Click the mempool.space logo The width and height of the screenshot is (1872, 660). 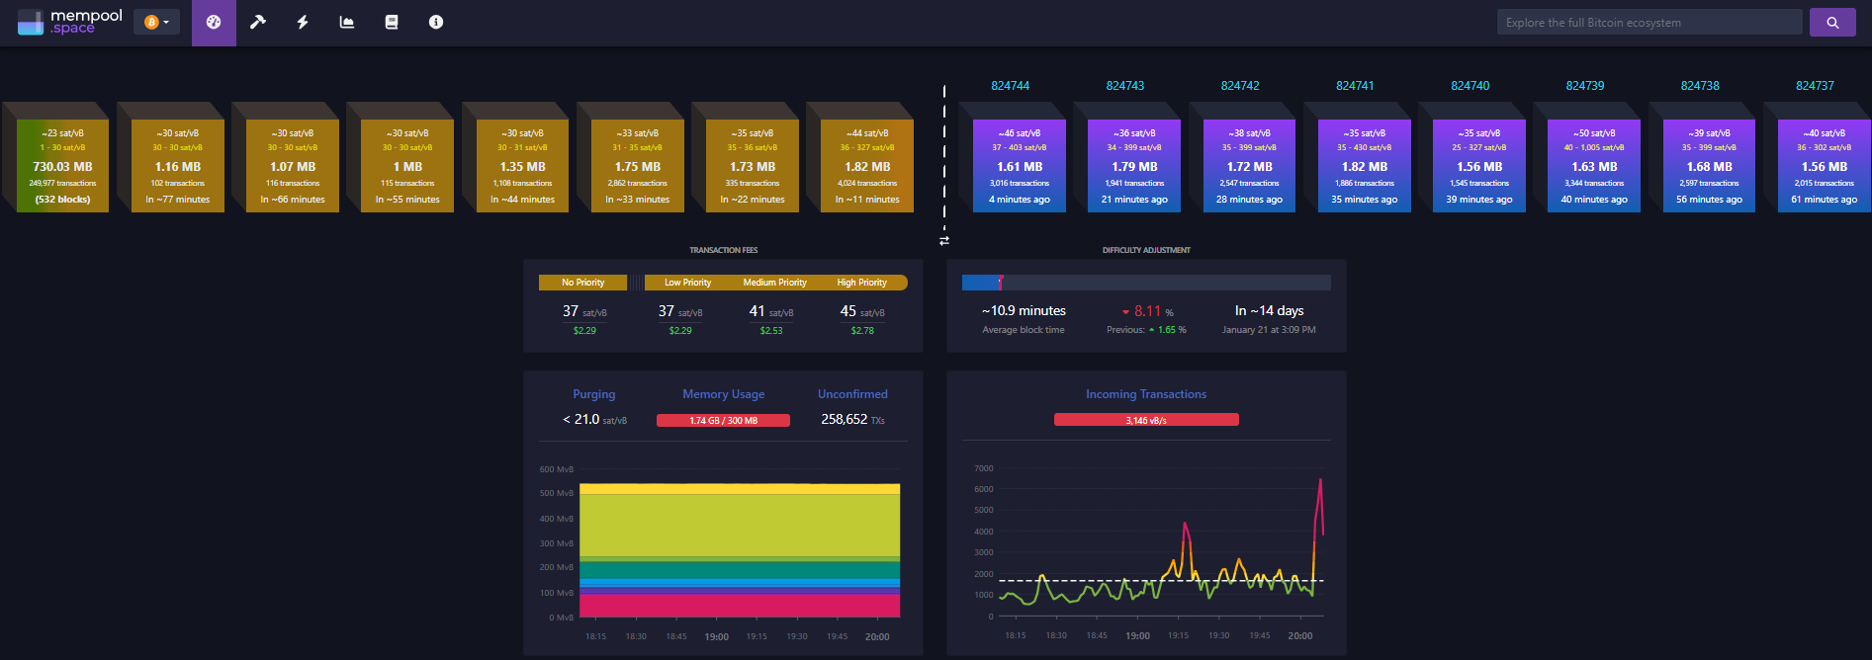[70, 22]
